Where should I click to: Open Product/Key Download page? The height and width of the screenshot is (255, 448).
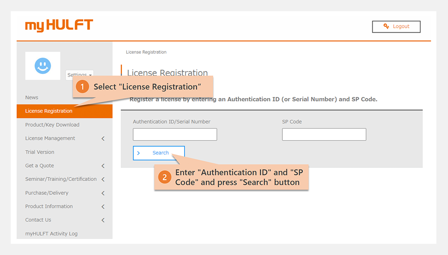point(52,125)
